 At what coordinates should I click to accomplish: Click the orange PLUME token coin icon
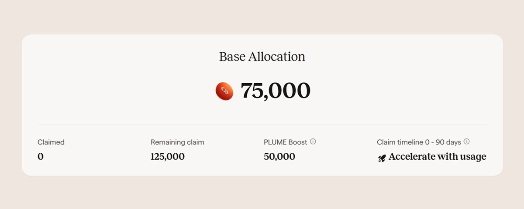[x=224, y=91]
